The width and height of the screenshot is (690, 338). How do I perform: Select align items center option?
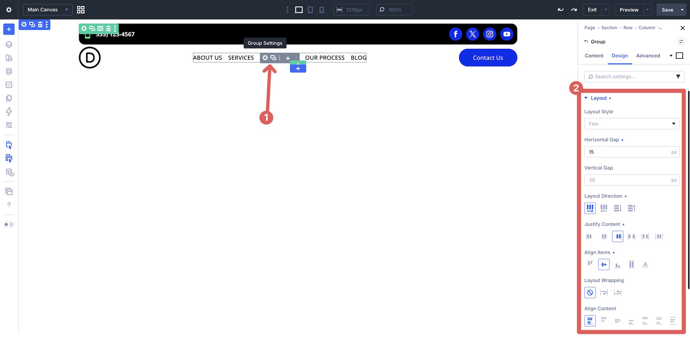tap(604, 265)
